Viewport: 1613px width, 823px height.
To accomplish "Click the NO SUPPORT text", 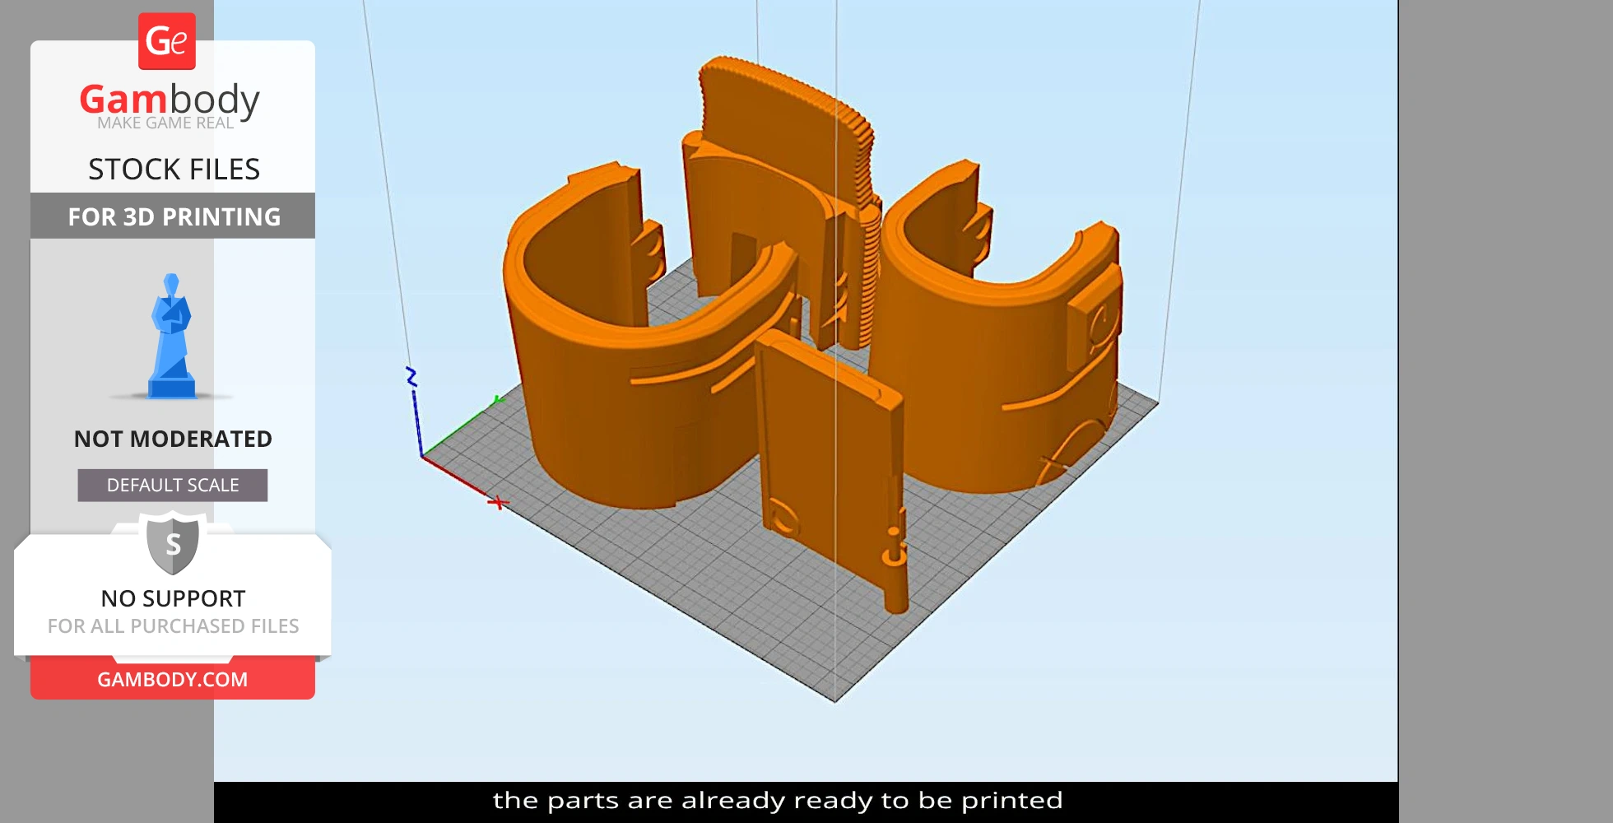I will [173, 598].
